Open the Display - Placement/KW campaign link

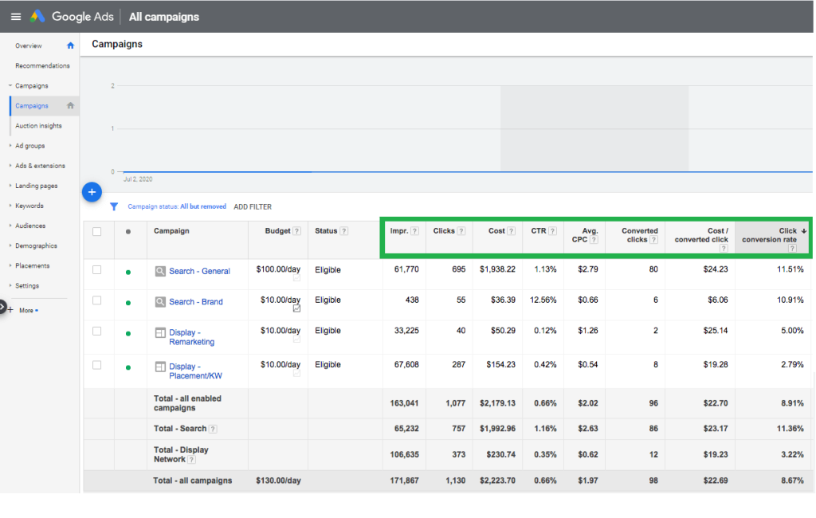pyautogui.click(x=195, y=371)
